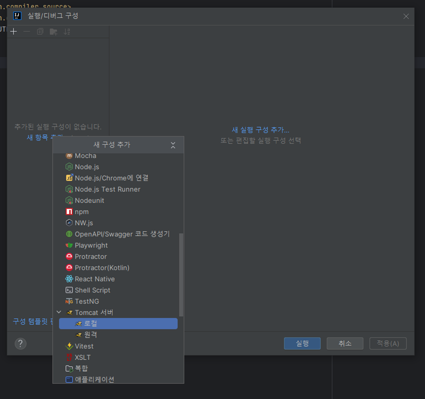This screenshot has width=425, height=399.
Task: Click the OpenAPI/Swagger green icon
Action: click(69, 234)
